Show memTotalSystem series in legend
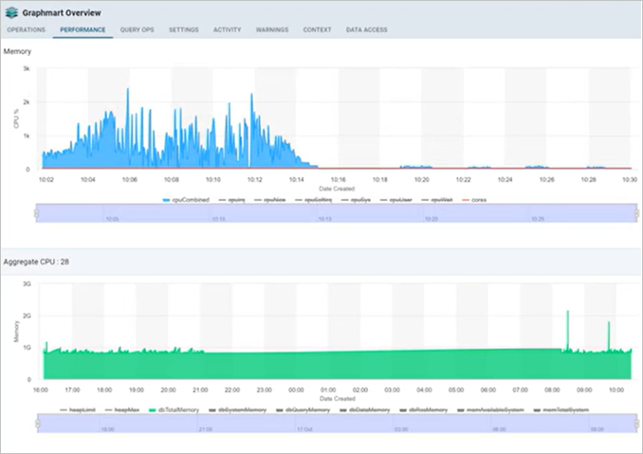The image size is (643, 454). pyautogui.click(x=565, y=410)
